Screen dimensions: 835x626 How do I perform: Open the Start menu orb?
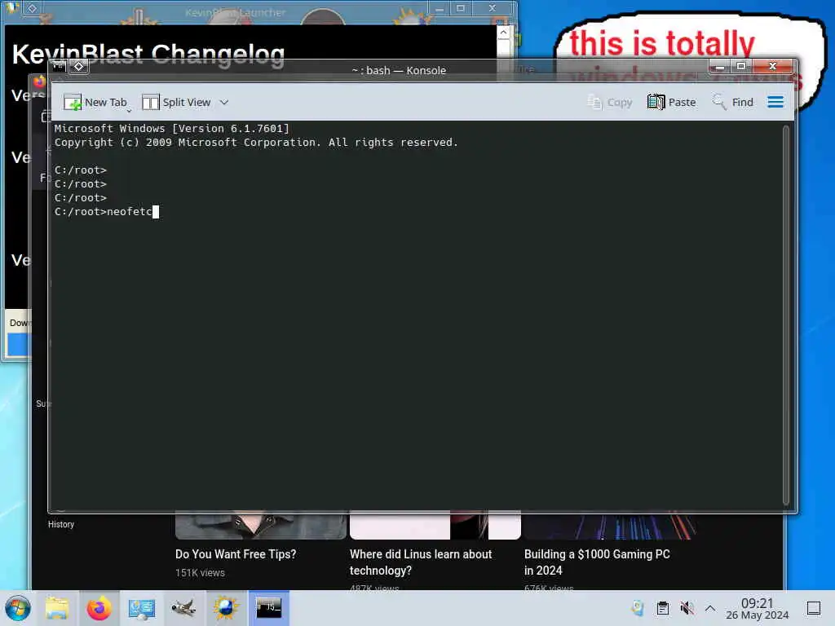pos(18,608)
